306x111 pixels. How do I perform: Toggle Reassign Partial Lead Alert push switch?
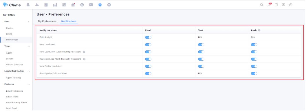(254, 74)
